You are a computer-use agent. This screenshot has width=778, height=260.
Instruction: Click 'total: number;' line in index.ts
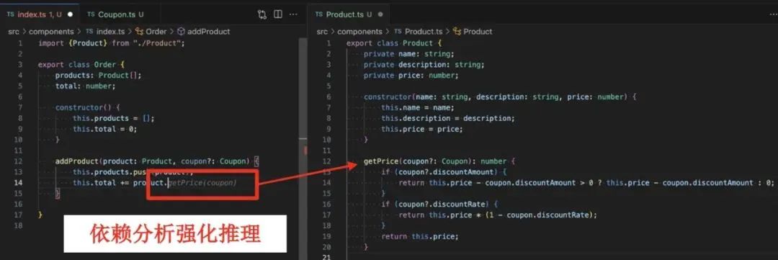pyautogui.click(x=85, y=86)
